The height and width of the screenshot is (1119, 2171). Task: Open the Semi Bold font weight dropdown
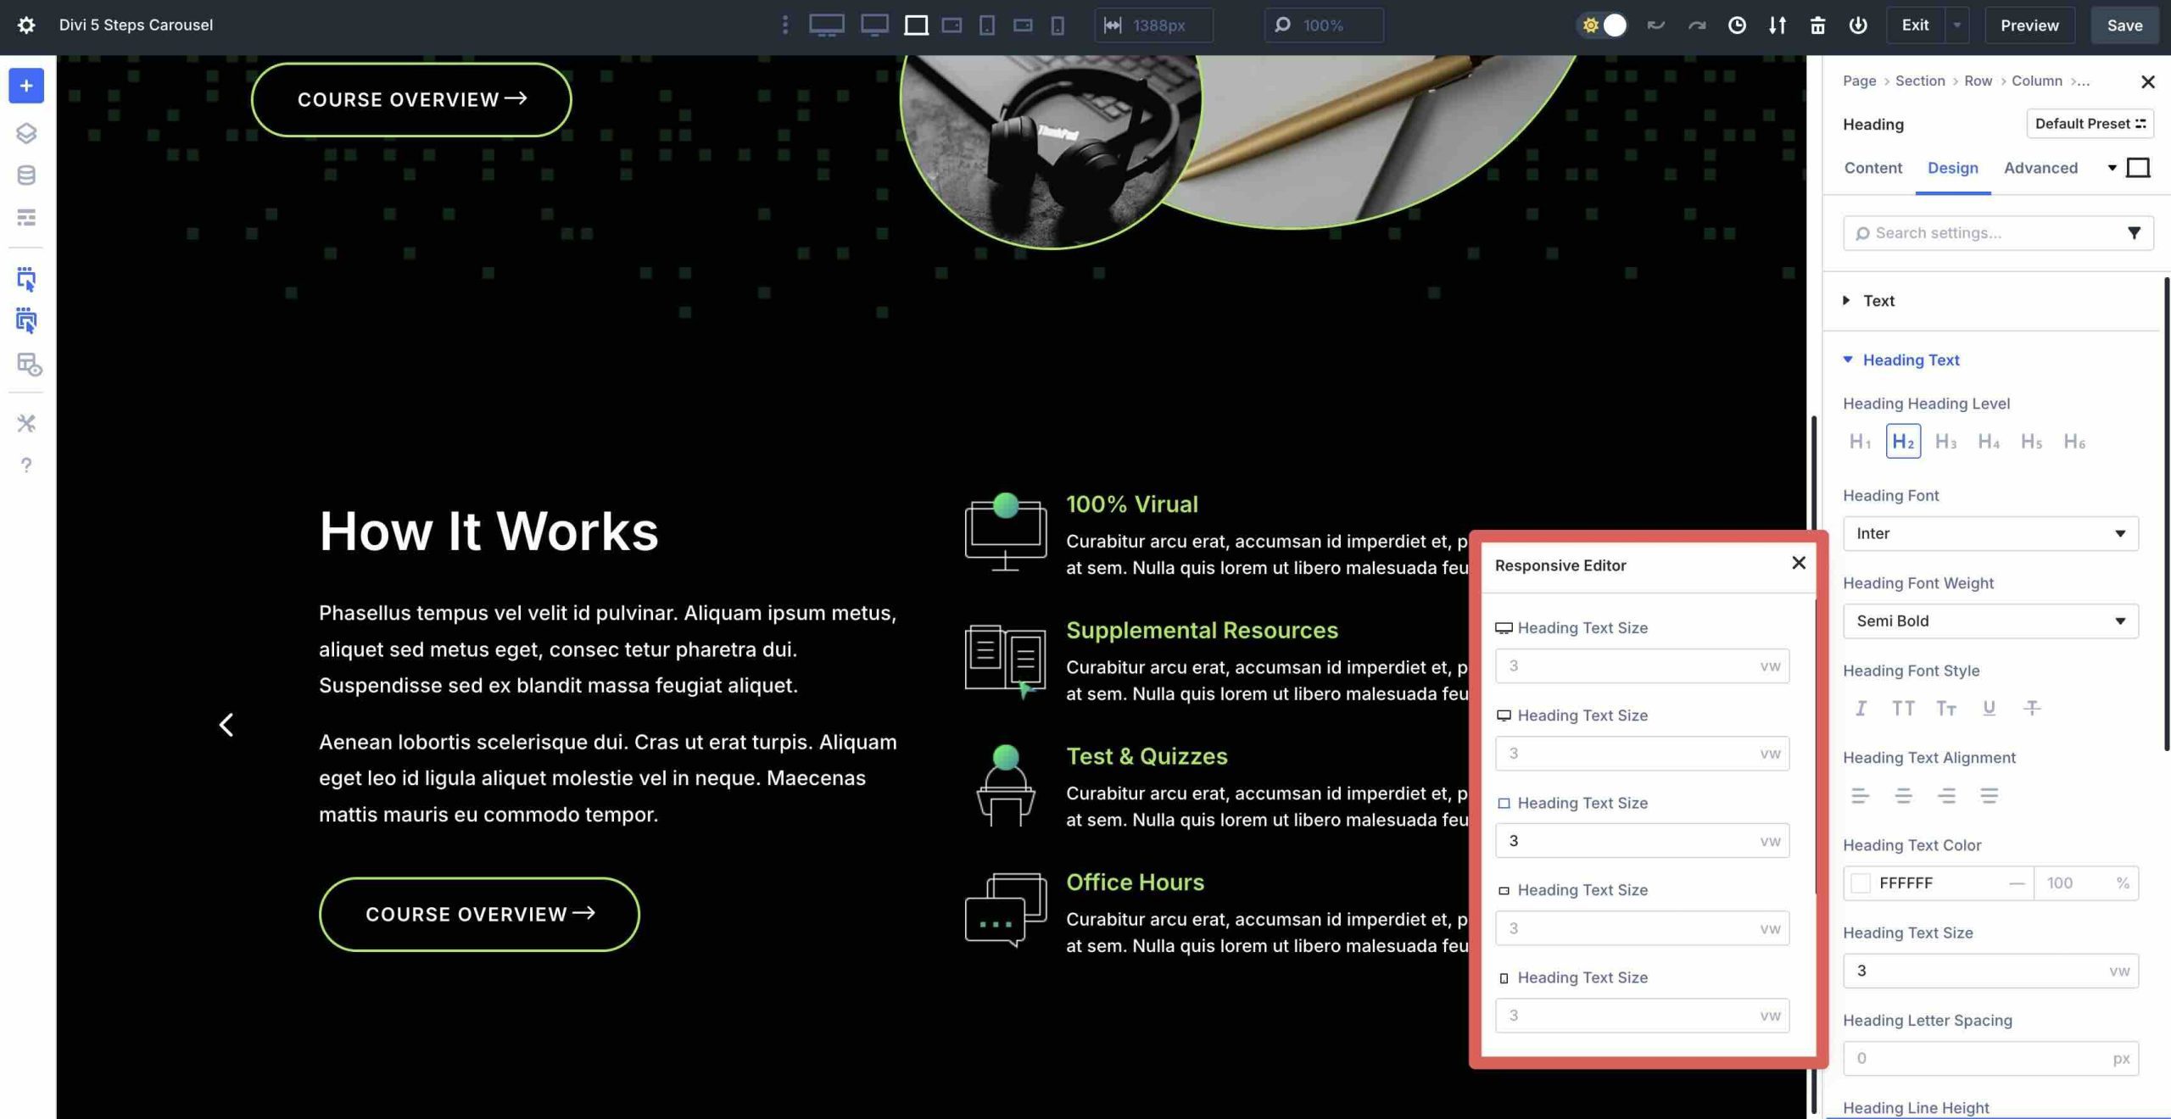click(1990, 621)
